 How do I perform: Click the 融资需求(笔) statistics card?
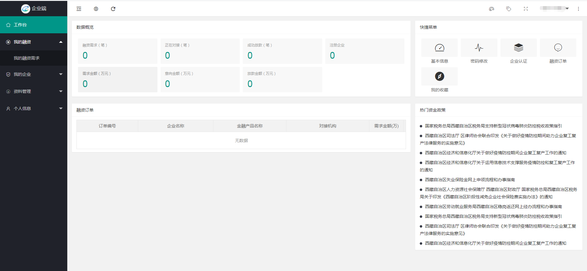tap(117, 51)
